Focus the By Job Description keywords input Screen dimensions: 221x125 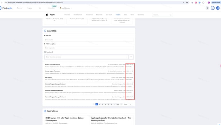pyautogui.click(x=89, y=48)
